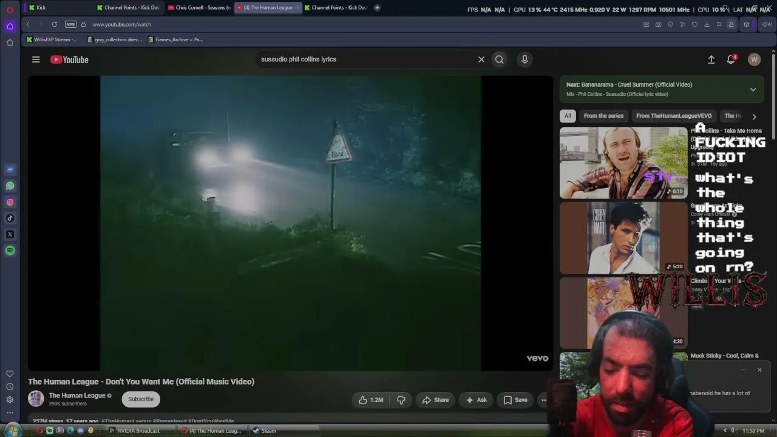The width and height of the screenshot is (777, 437).
Task: Open the gog_collection bookmark
Action: tap(115, 39)
